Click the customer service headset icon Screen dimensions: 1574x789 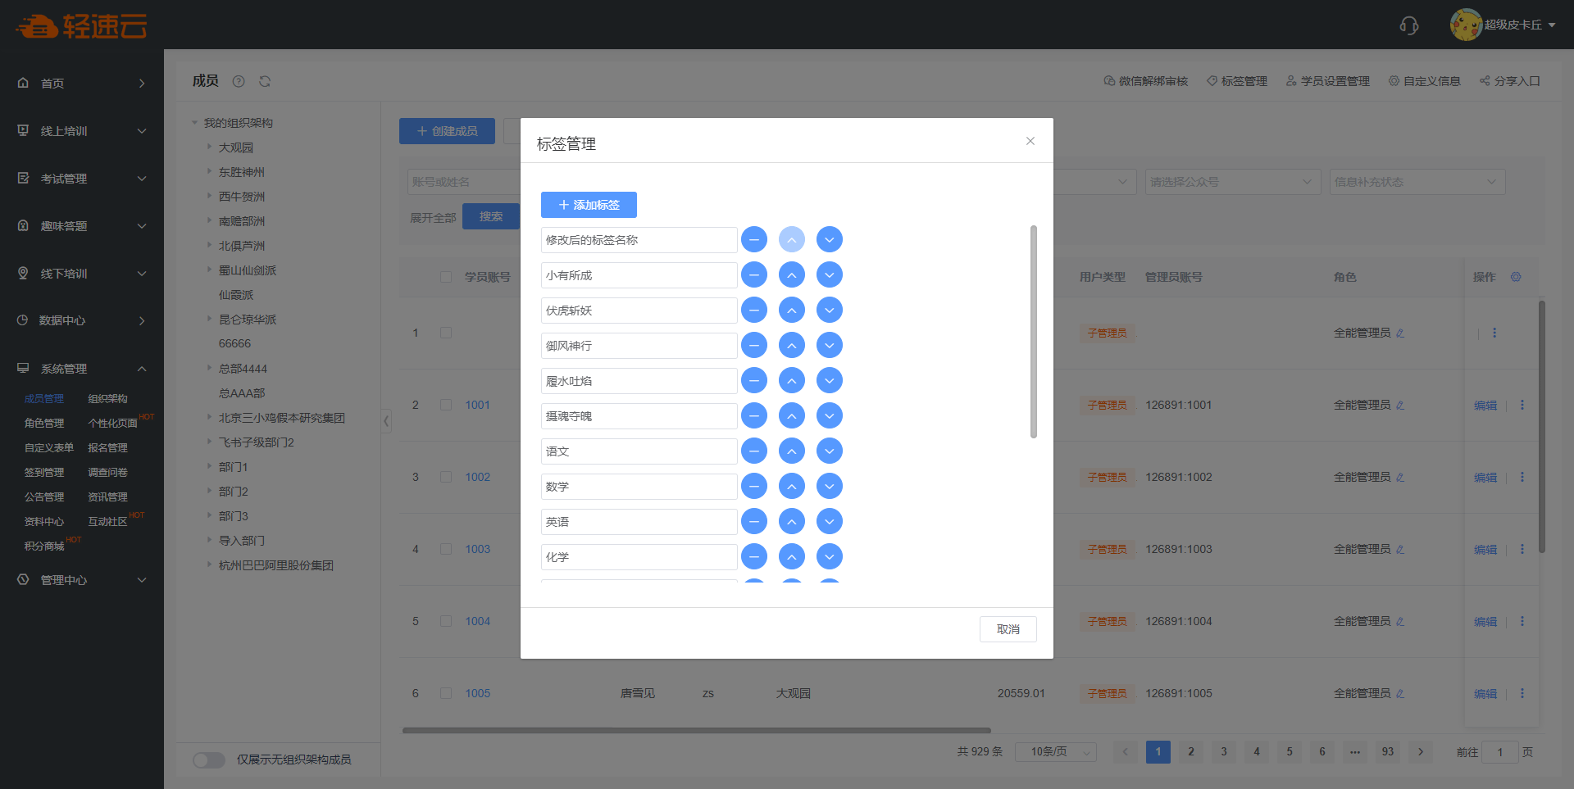pyautogui.click(x=1408, y=25)
